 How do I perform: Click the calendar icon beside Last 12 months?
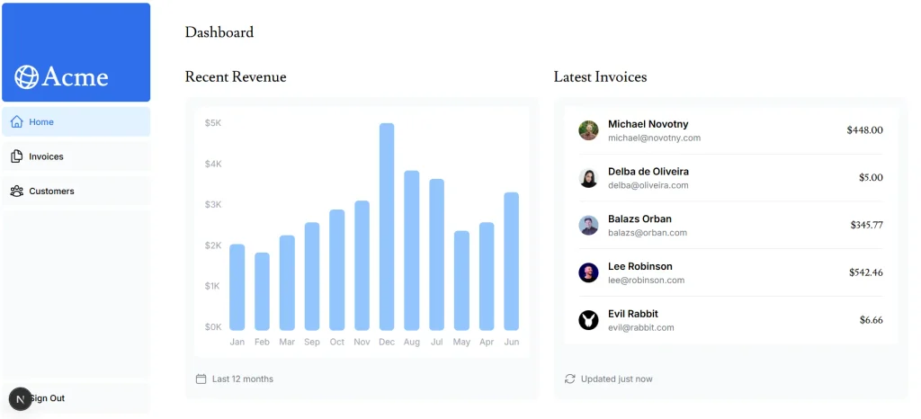201,379
